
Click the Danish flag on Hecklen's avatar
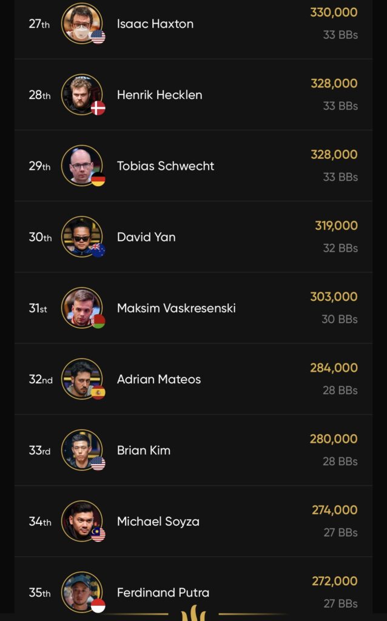(x=98, y=109)
